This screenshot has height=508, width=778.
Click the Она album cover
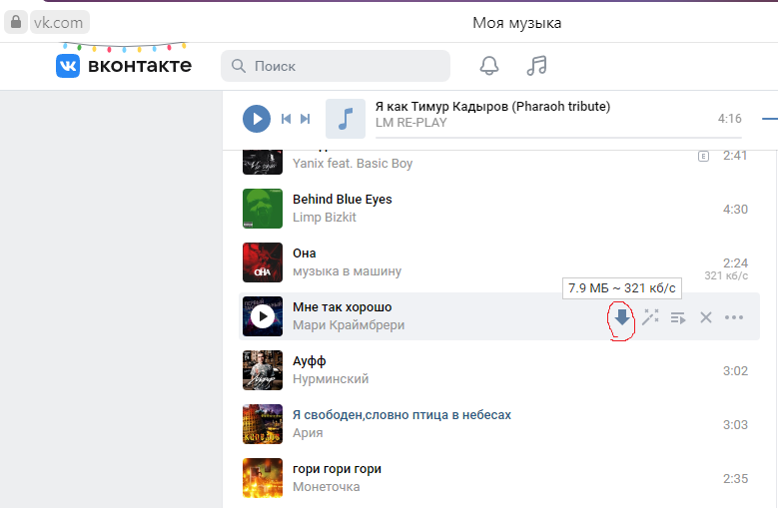263,262
